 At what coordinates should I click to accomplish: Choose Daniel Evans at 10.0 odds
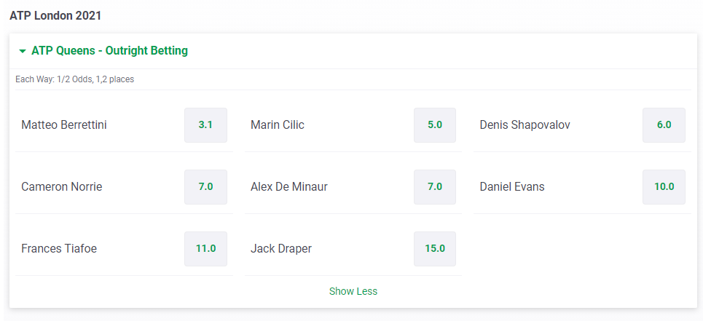pos(664,186)
